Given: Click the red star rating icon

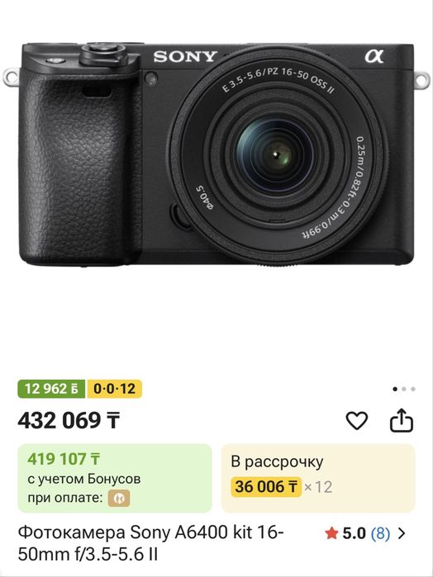Looking at the screenshot, I should [331, 533].
